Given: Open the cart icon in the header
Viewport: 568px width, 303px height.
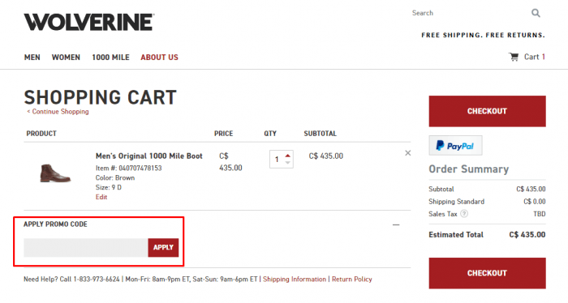Looking at the screenshot, I should 514,57.
